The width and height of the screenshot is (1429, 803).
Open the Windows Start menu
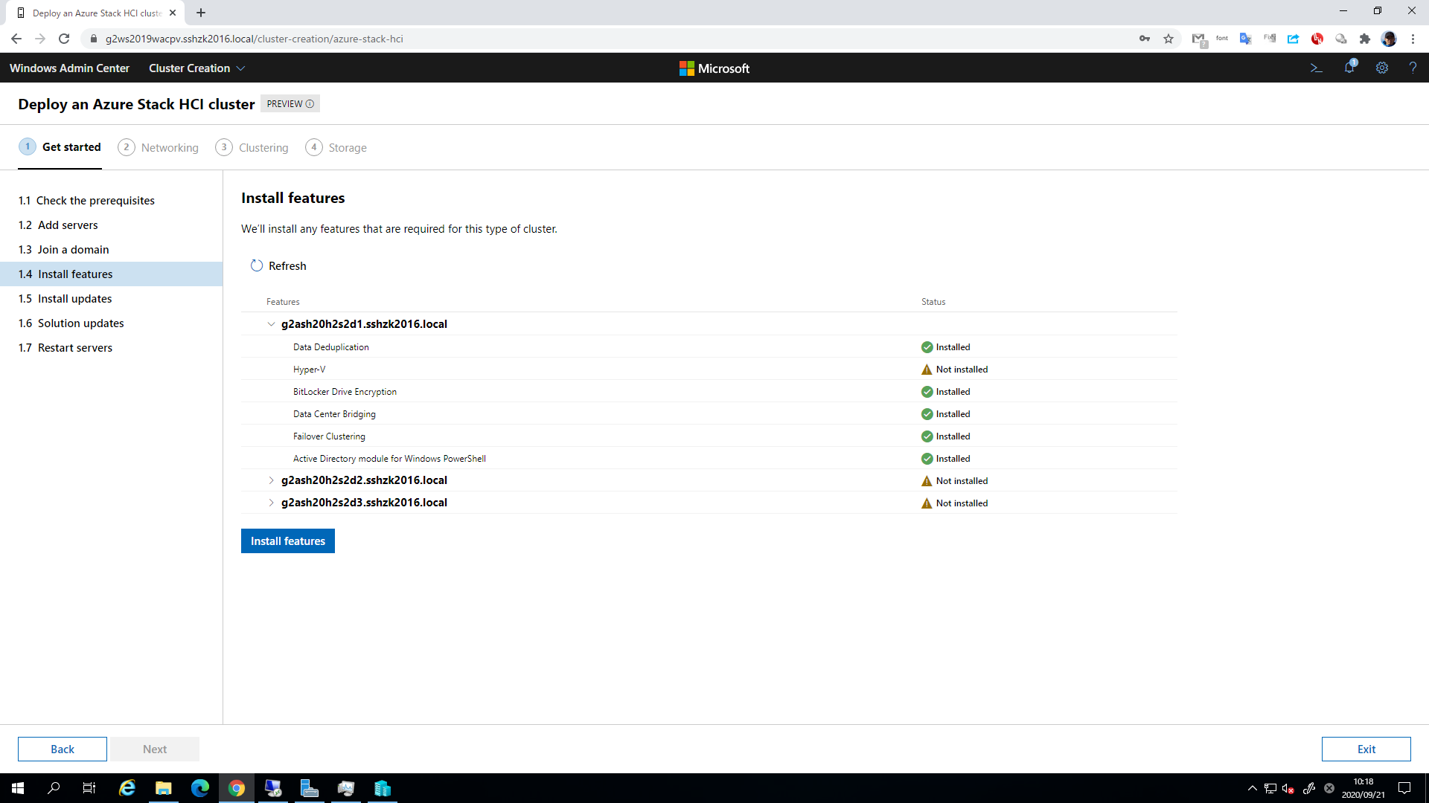[x=16, y=787]
